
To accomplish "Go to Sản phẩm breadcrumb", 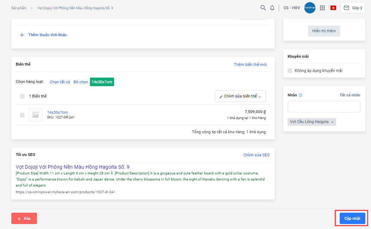I will coord(19,8).
